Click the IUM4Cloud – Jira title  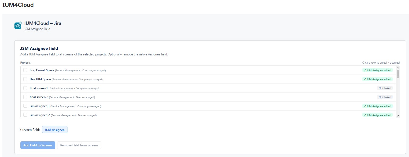pos(43,23)
